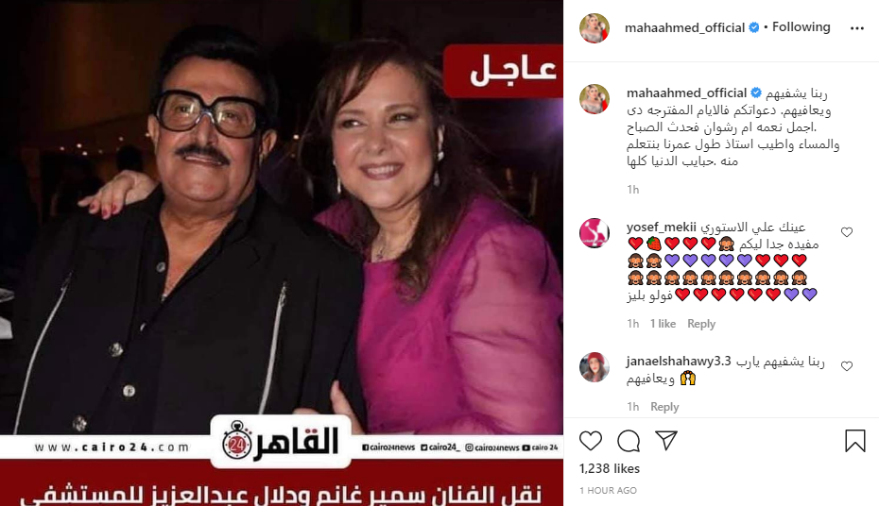
Task: Like yosef_mekii's comment heart
Action: pos(847,232)
